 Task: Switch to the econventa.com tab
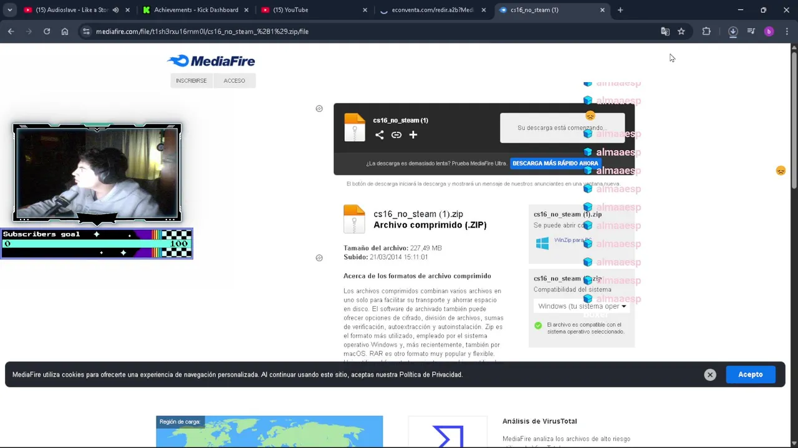pyautogui.click(x=433, y=10)
